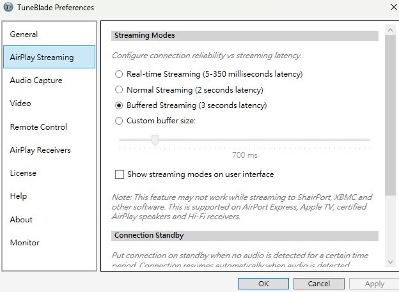
Task: Open the AirPlay Receivers section
Action: click(x=40, y=150)
